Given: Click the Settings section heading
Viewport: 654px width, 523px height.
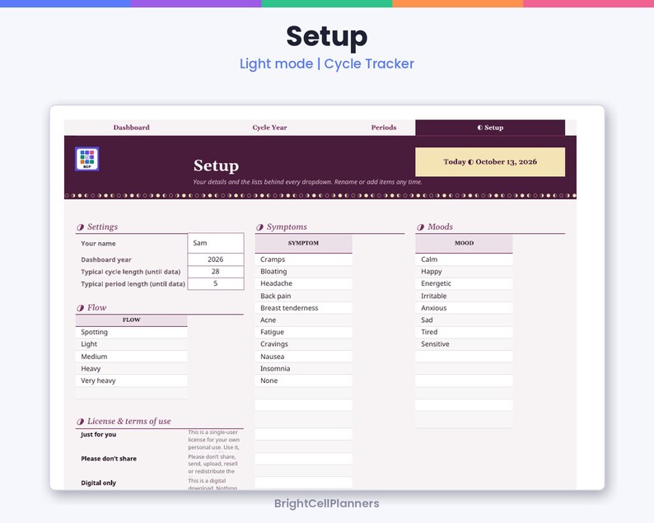Looking at the screenshot, I should pos(102,226).
